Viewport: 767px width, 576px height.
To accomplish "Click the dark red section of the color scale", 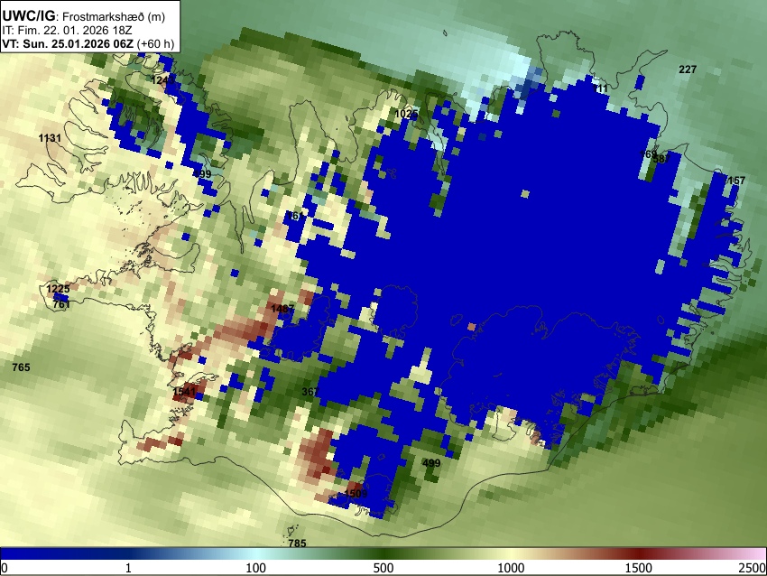I will (x=639, y=553).
